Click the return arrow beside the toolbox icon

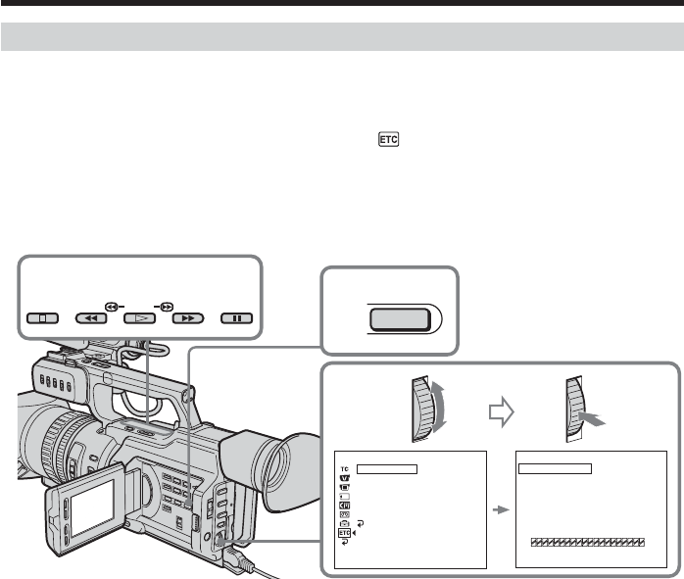[x=361, y=523]
